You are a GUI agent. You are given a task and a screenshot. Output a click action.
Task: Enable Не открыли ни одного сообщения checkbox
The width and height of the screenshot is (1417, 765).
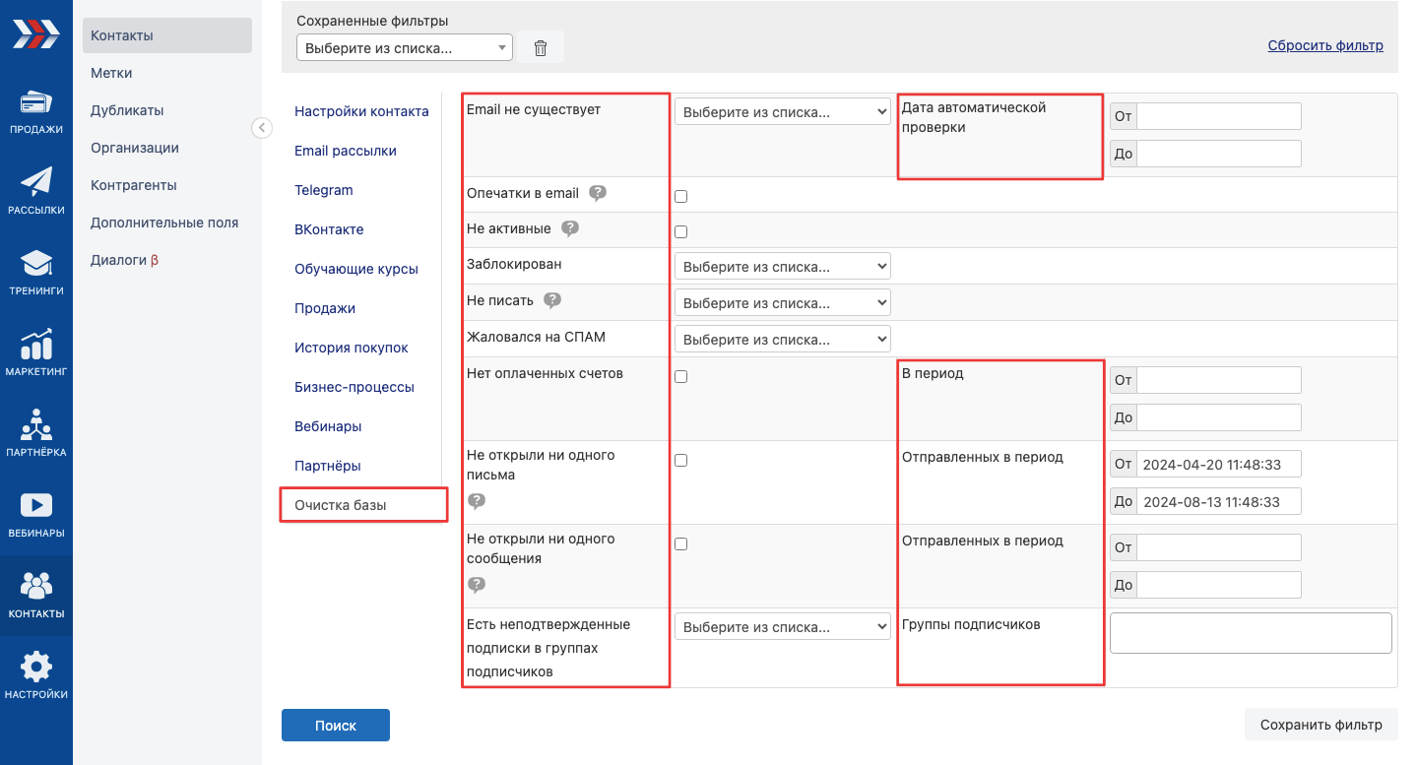pos(680,543)
